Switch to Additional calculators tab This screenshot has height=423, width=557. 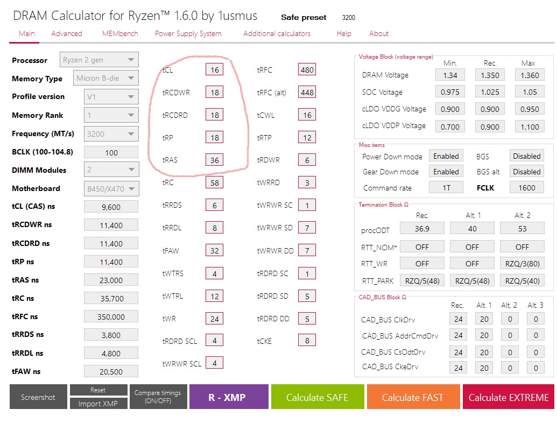[x=277, y=33]
